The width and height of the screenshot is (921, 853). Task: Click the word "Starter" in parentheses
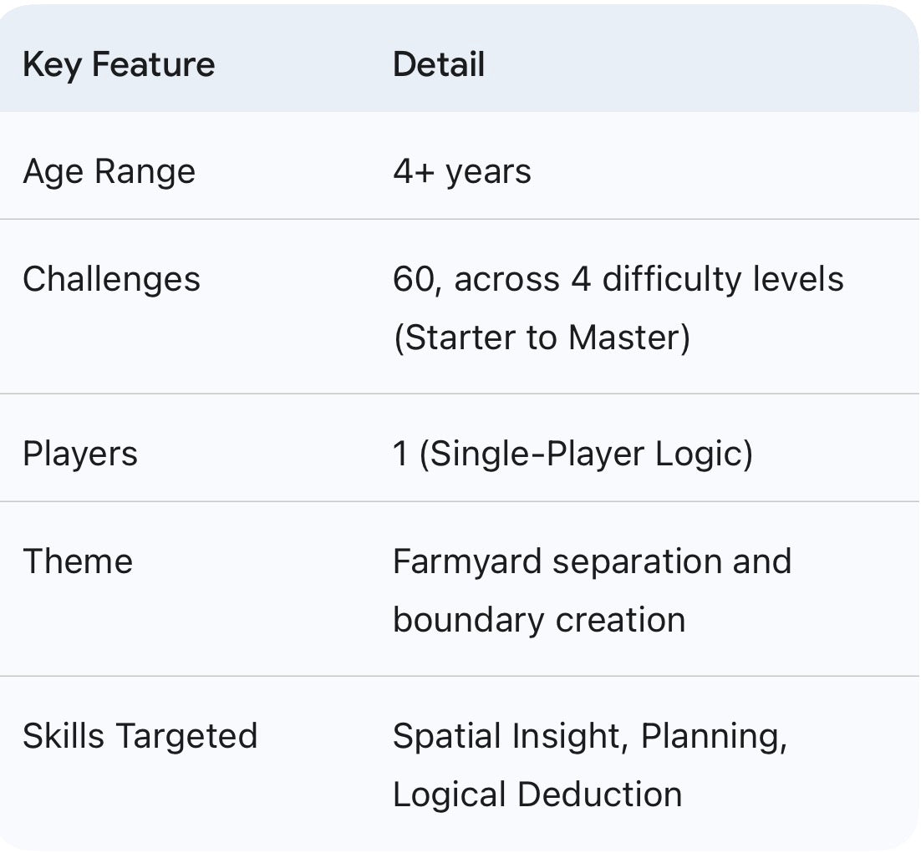tap(455, 338)
